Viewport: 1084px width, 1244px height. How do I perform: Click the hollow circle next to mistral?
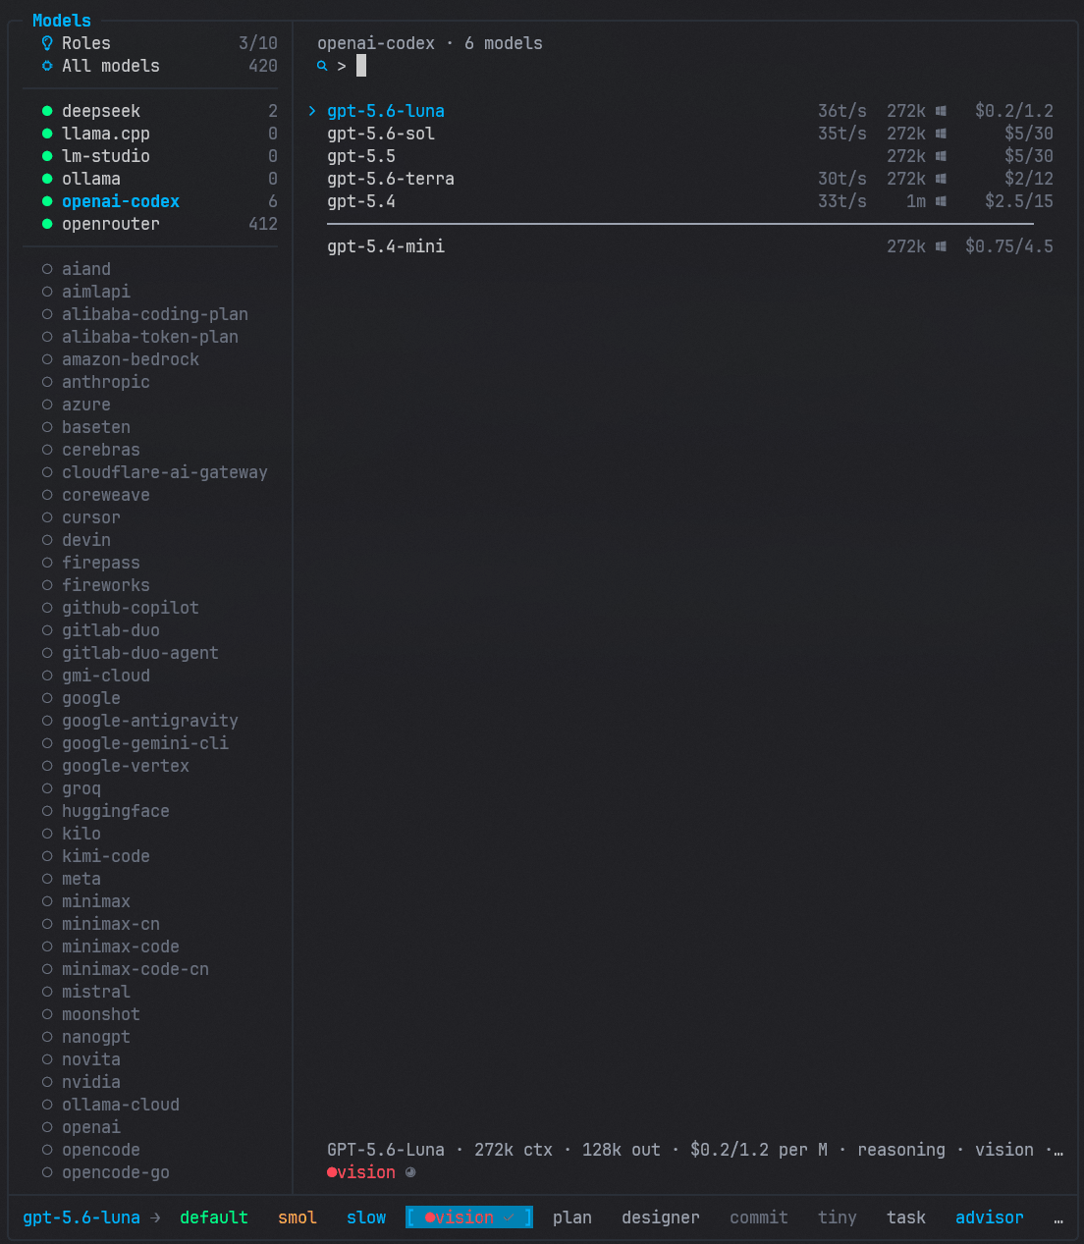click(x=47, y=992)
